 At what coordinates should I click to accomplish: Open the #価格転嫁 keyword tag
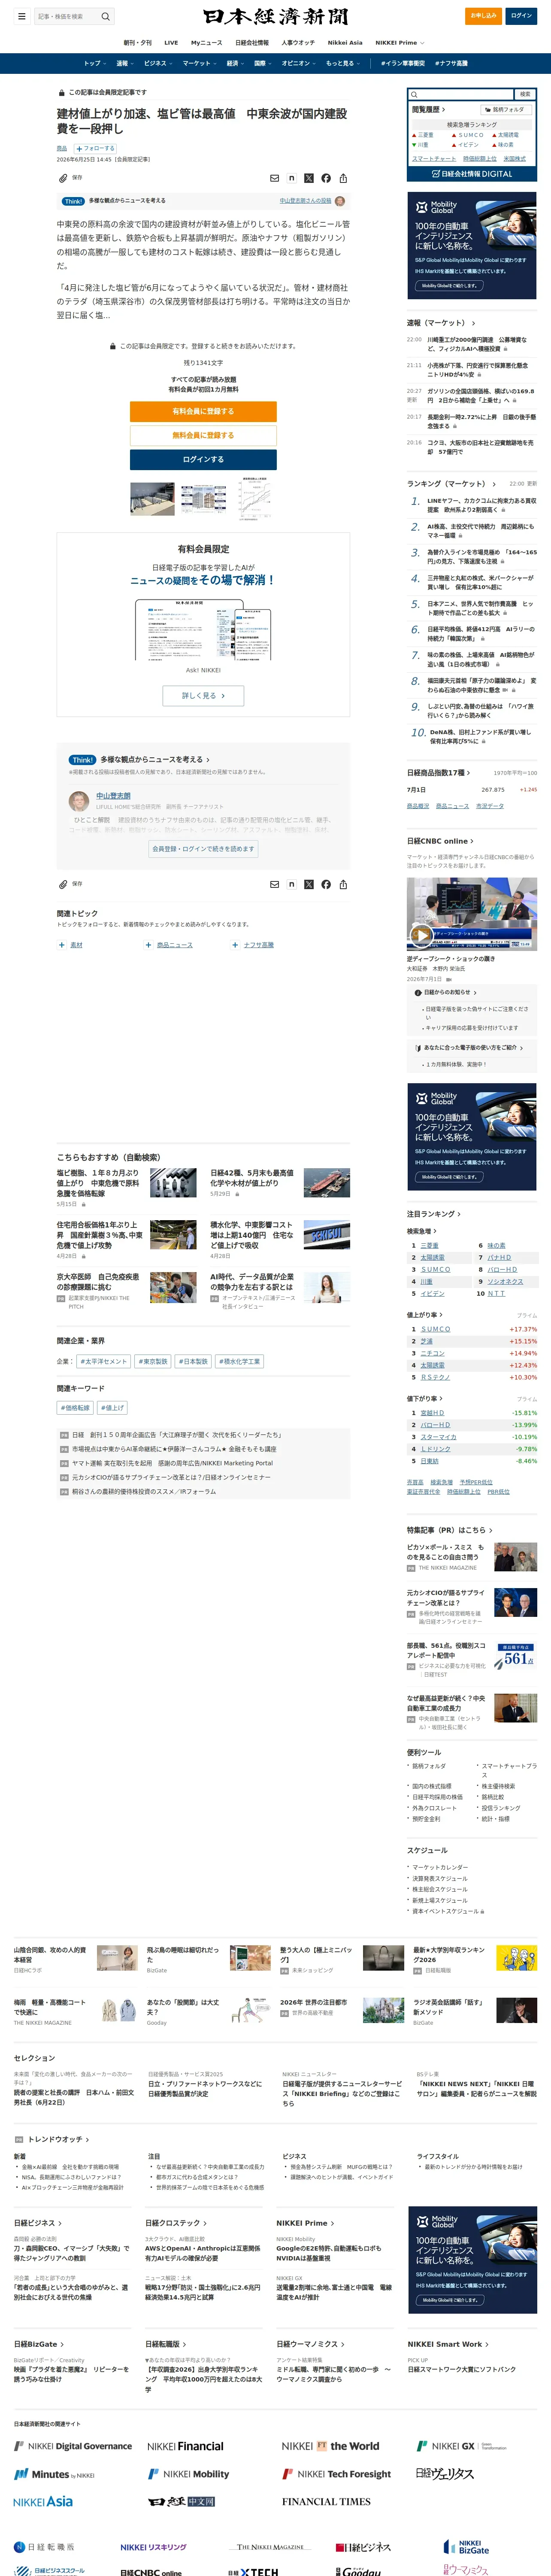[x=75, y=1408]
